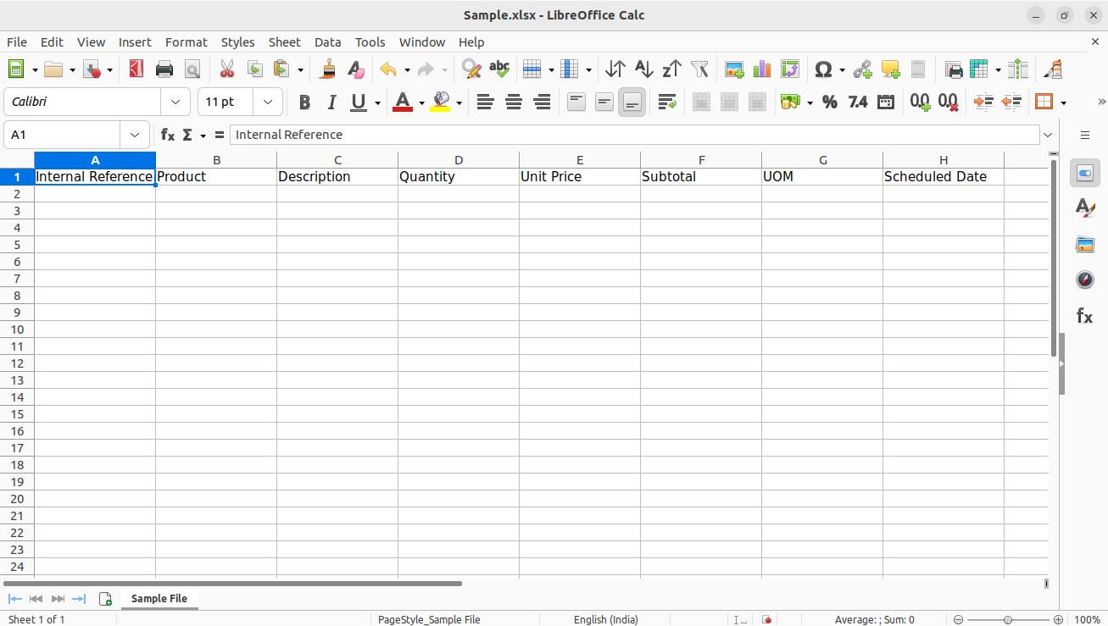Toggle AutoFilter

[699, 69]
